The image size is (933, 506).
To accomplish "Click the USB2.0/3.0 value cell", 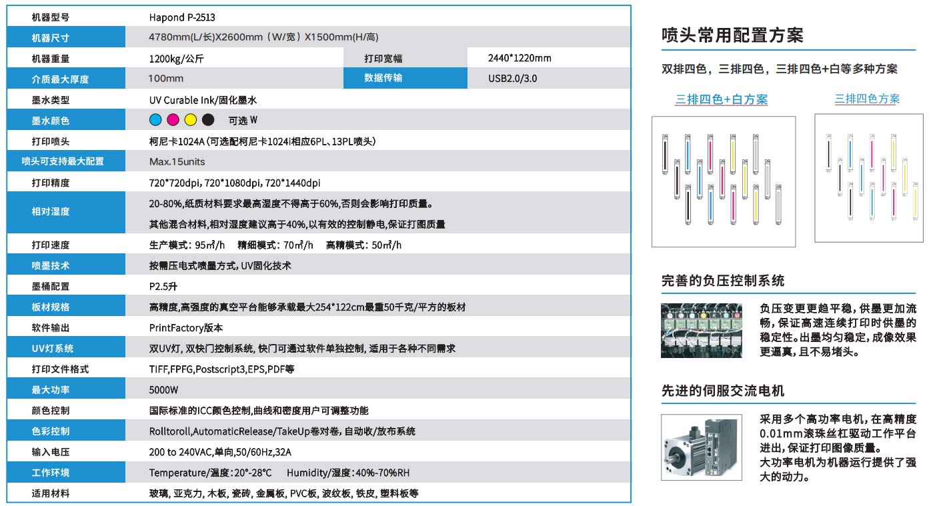I will [x=512, y=78].
